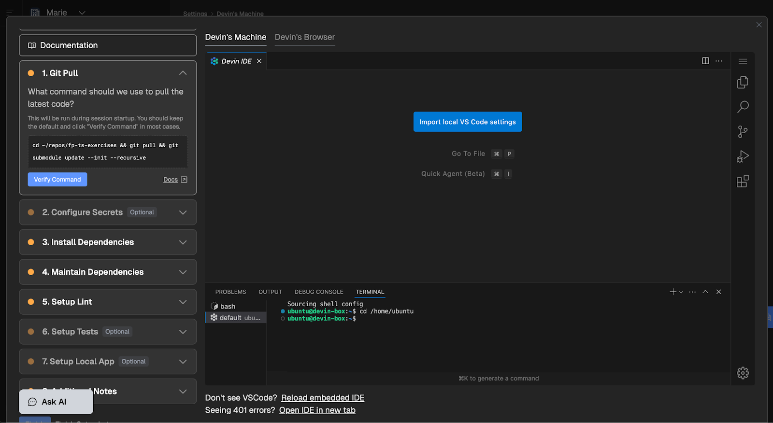
Task: Click the Documentation book icon
Action: point(32,45)
